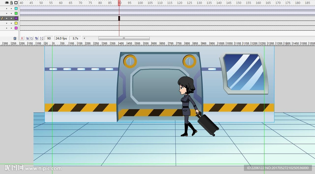315x174 pixels.
Task: Click the padlock icon to lock all layers
Action: pos(11,3)
